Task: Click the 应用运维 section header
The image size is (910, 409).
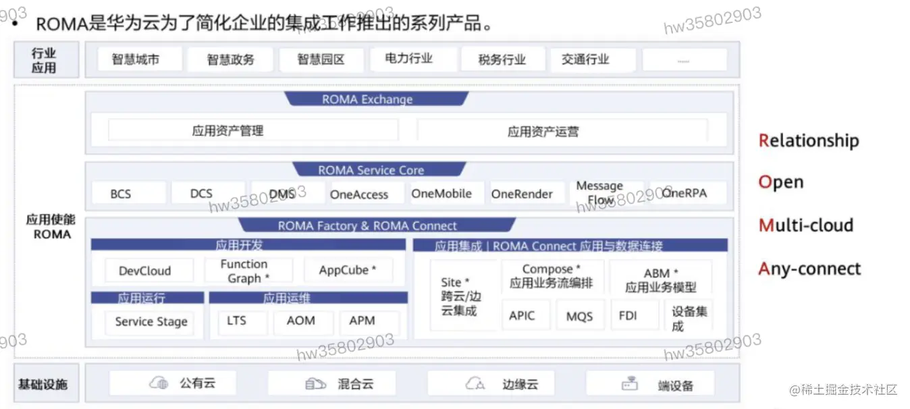Action: coord(308,298)
